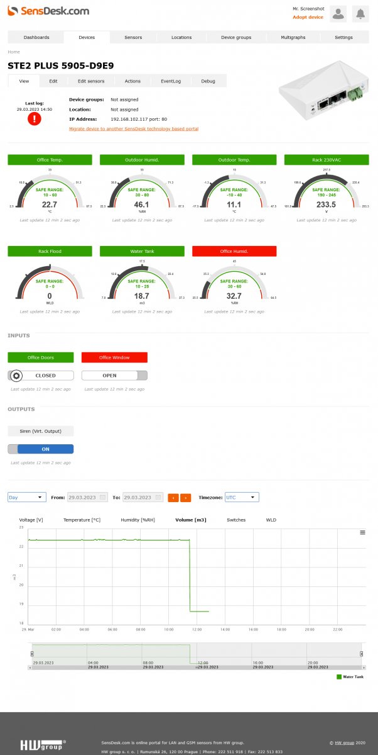Image resolution: width=378 pixels, height=755 pixels.
Task: Switch to the EventLog tab
Action: (171, 81)
